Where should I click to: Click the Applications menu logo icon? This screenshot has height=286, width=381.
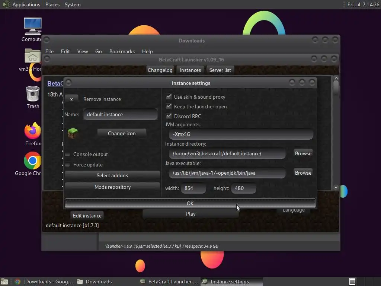pos(6,4)
